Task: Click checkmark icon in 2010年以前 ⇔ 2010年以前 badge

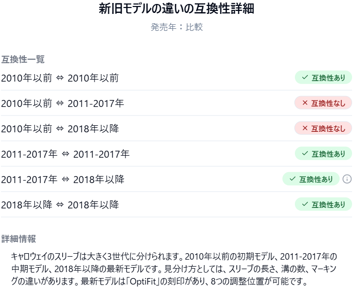Action: pyautogui.click(x=304, y=78)
